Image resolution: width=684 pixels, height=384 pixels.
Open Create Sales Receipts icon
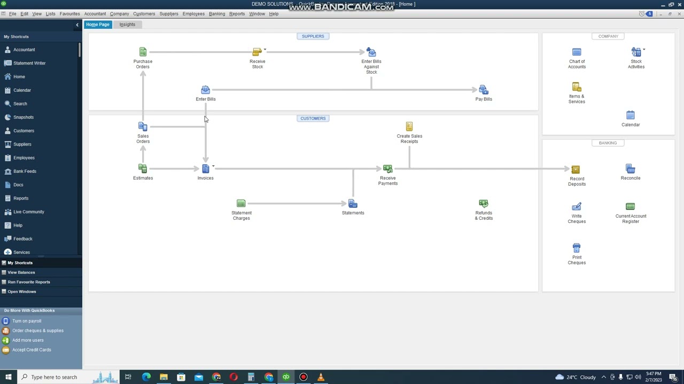point(409,127)
